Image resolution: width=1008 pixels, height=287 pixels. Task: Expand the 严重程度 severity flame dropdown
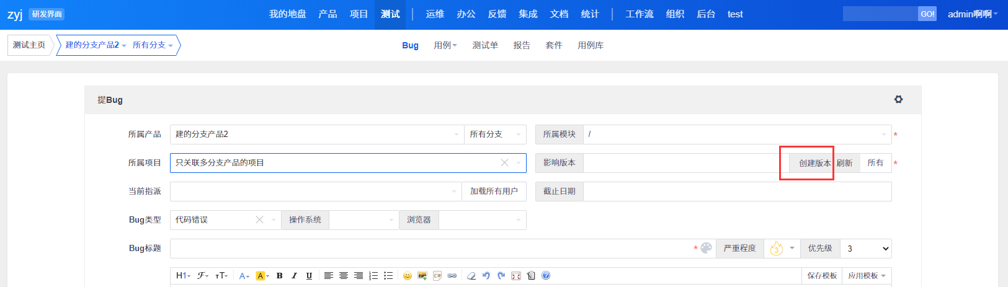(782, 249)
